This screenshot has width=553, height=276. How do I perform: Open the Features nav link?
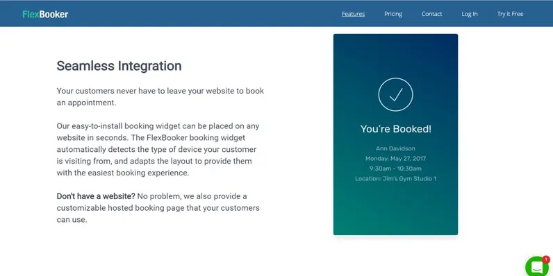[x=353, y=14]
